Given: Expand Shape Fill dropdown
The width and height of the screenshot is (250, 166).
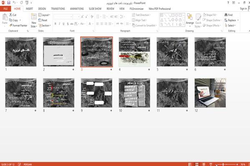Looking at the screenshot, I should (210, 15).
